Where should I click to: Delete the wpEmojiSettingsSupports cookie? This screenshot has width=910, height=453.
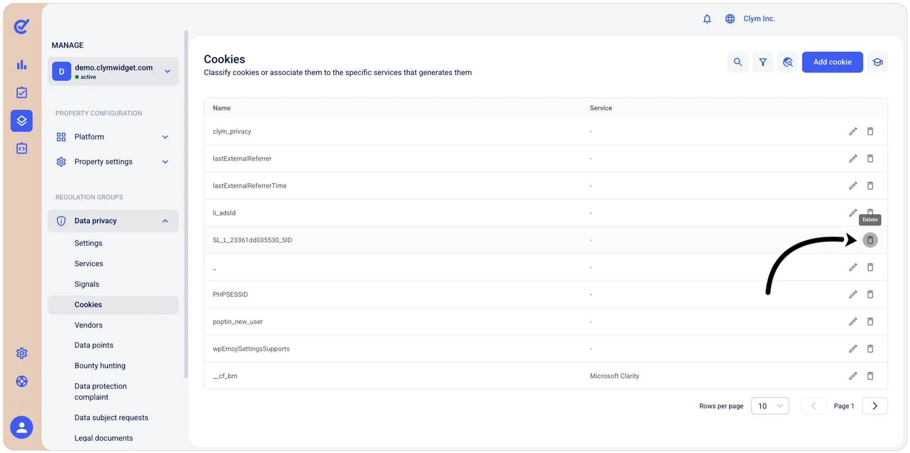pyautogui.click(x=870, y=349)
